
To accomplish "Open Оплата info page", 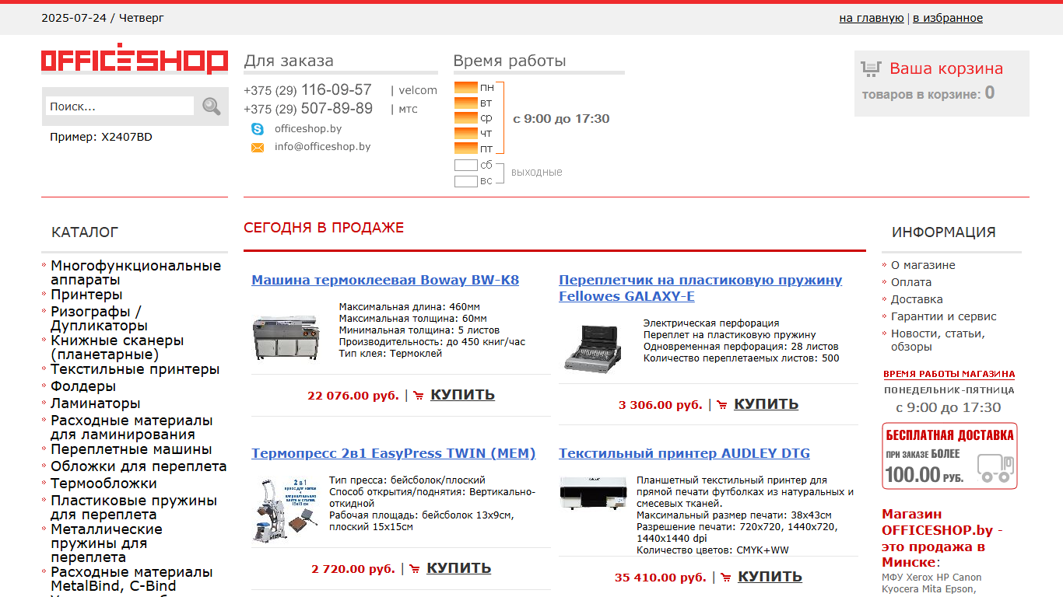I will click(911, 282).
